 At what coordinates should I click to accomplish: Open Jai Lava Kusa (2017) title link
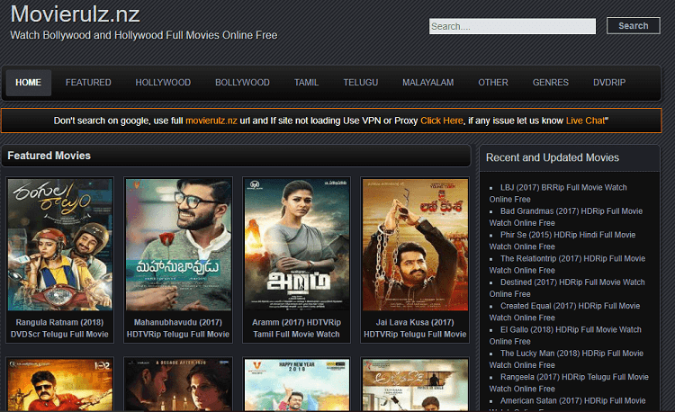tap(415, 328)
